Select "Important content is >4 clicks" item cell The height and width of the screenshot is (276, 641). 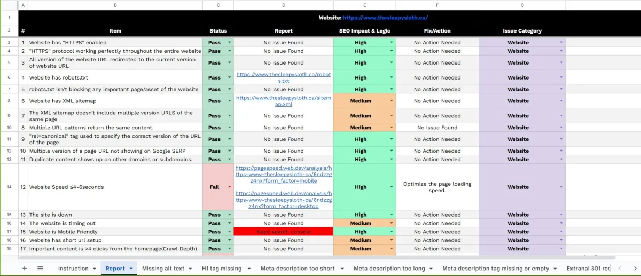pos(115,249)
